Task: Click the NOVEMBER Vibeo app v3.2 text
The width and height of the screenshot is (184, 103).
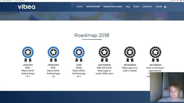Action: click(130, 68)
